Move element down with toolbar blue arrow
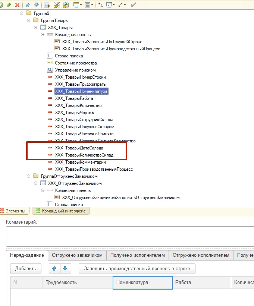The width and height of the screenshot is (254, 306). tap(36, 5)
